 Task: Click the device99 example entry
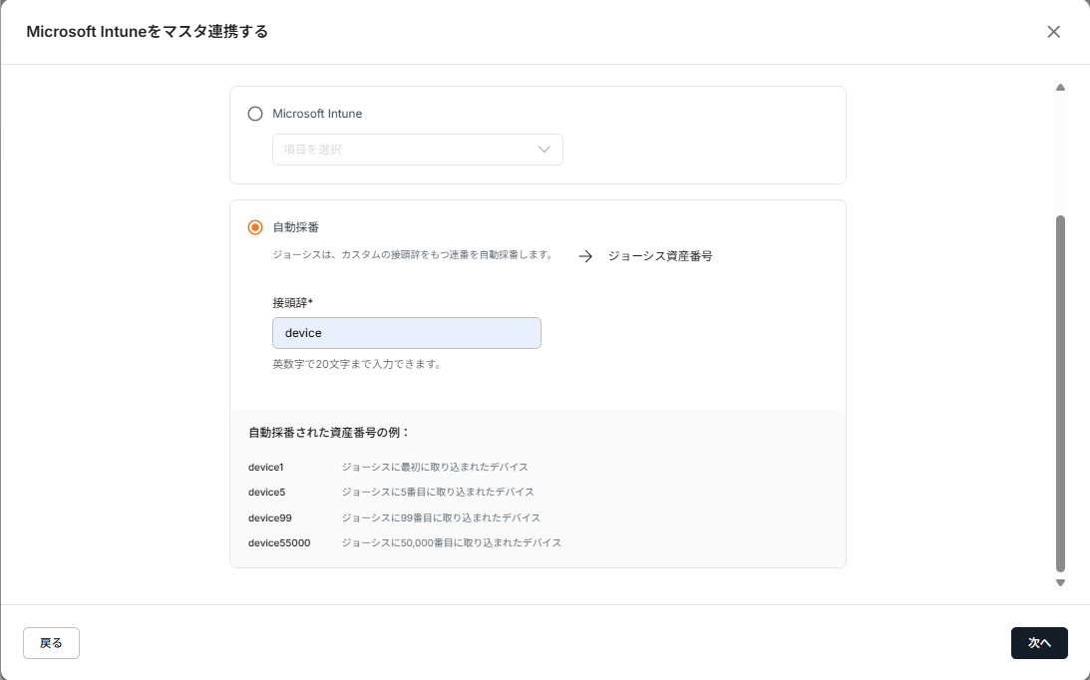[x=269, y=518]
